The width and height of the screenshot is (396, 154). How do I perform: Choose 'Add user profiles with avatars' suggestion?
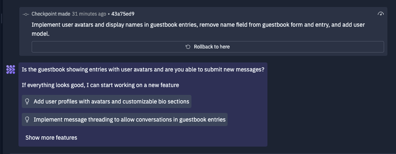click(106, 101)
